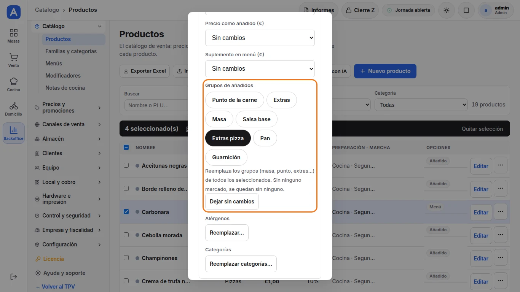Collapse the Catálogo sidebar section
The height and width of the screenshot is (292, 520).
click(x=68, y=26)
